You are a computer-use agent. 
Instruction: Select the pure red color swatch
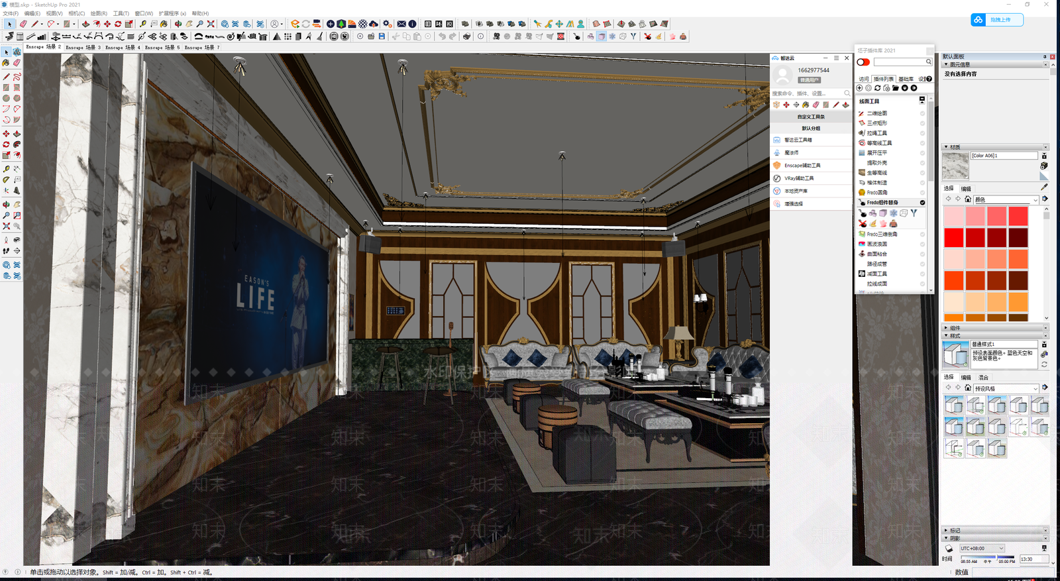[x=954, y=237]
